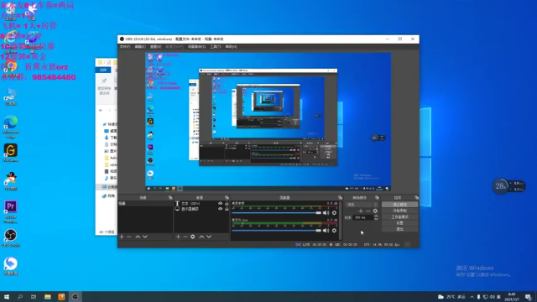The image size is (537, 302).
Task: Open the scene transition type dropdown
Action: [362, 205]
